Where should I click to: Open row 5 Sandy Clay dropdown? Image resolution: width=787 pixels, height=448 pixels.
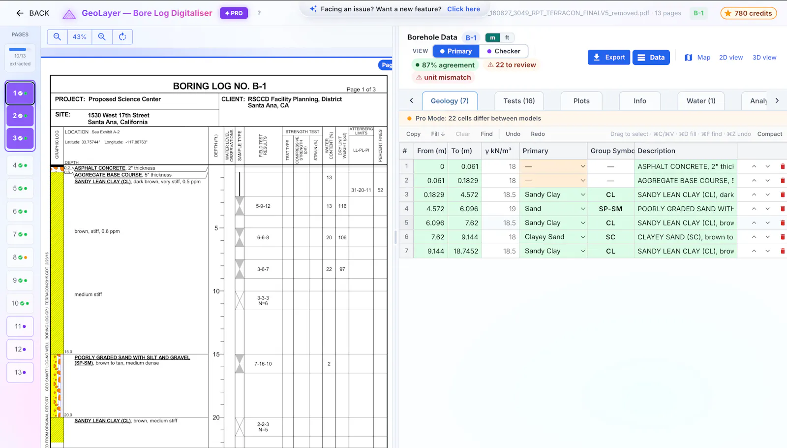[x=554, y=223]
